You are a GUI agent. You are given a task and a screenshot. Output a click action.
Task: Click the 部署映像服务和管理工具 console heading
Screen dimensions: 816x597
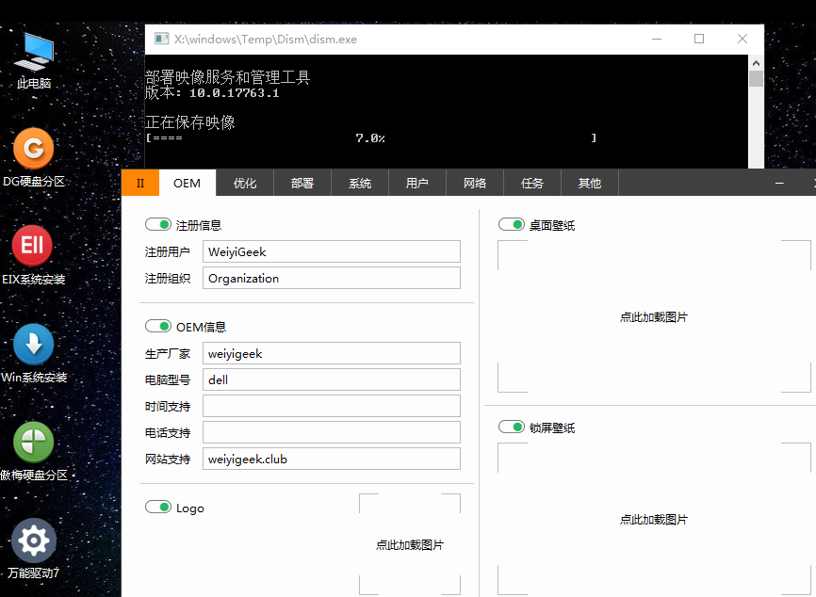click(227, 77)
